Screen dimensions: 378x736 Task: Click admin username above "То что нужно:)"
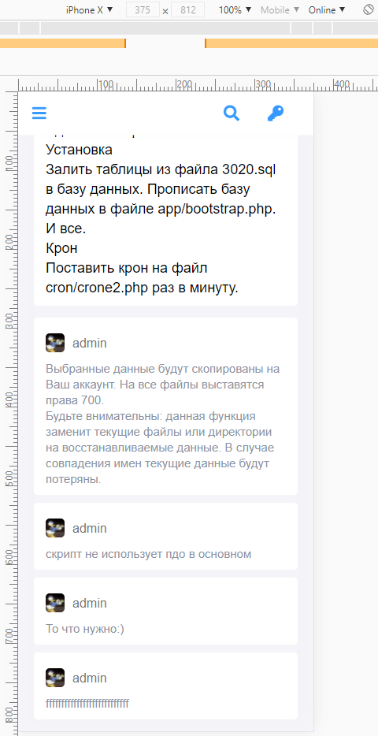90,603
